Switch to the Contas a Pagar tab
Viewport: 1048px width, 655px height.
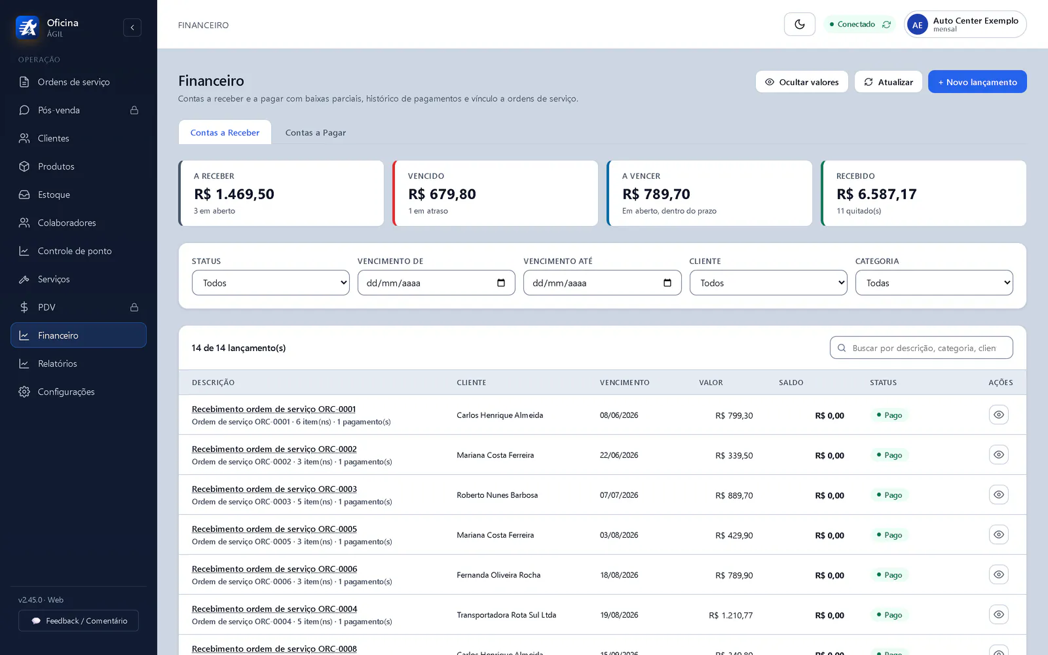click(316, 132)
